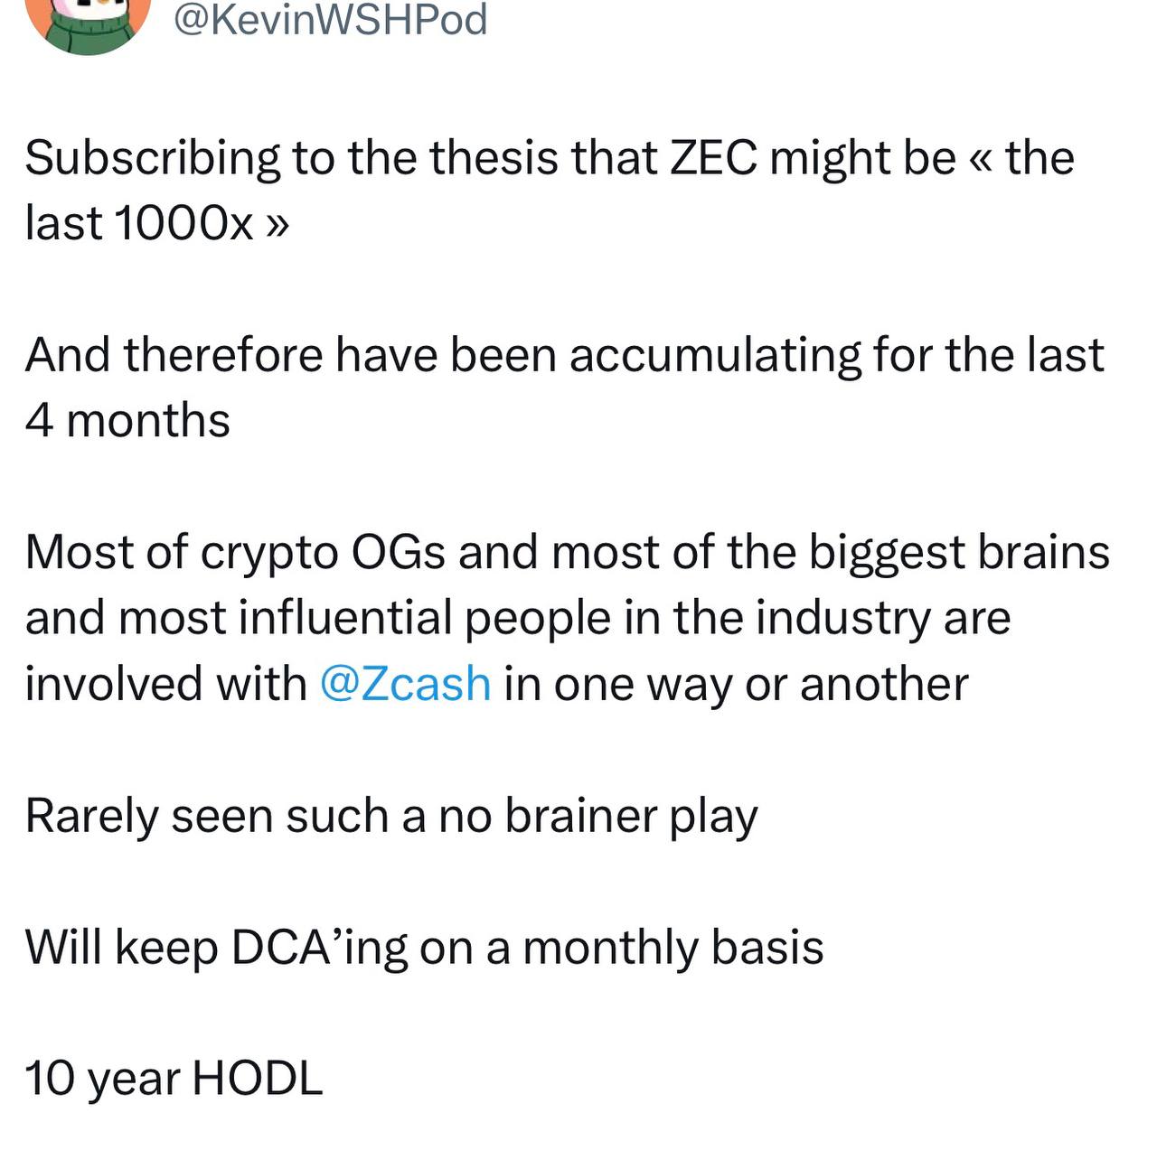Viewport: 1157px width, 1150px height.
Task: Click the profile avatar picture
Action: 88,23
